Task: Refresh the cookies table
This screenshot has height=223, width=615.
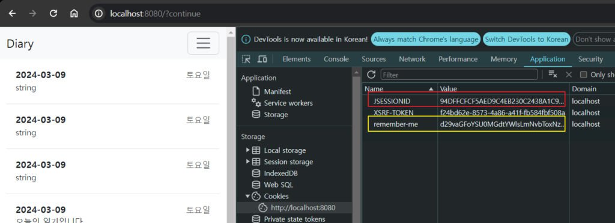Action: tap(371, 75)
